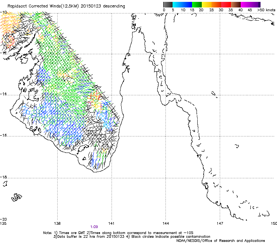
Task: Click the '147' longitude axis label
Action: click(x=220, y=224)
